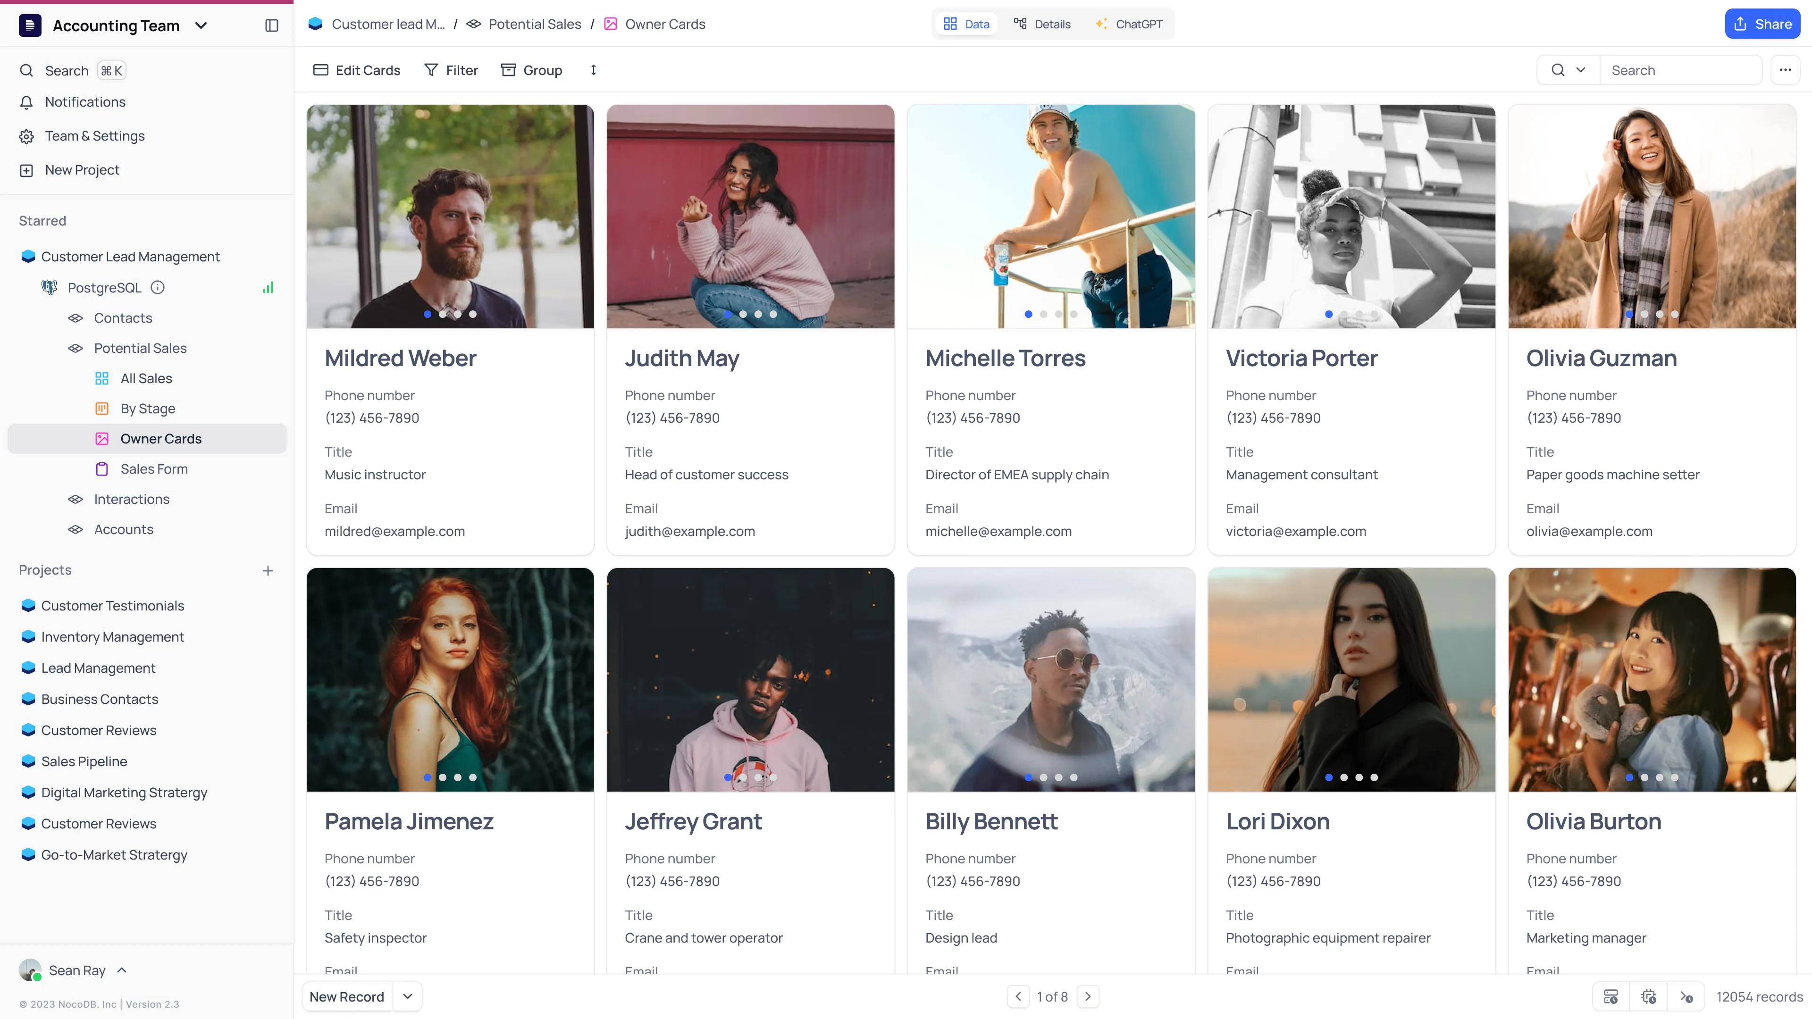
Task: Click the Share button
Action: (x=1762, y=23)
